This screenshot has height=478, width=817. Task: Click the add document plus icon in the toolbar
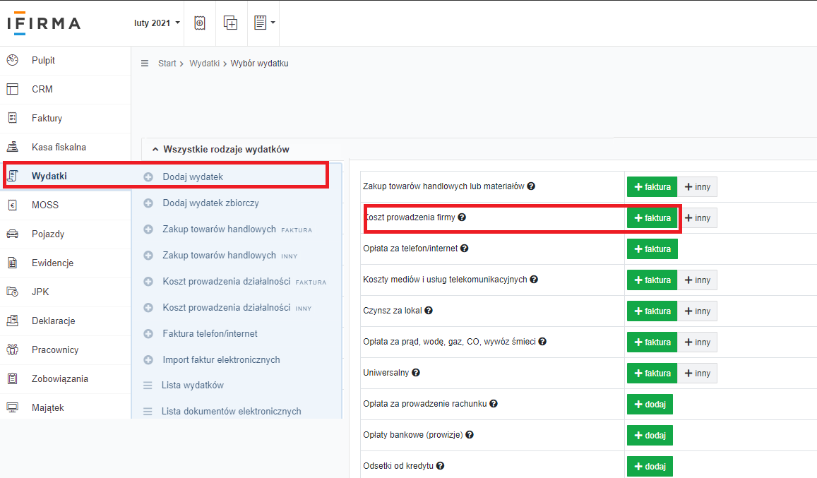(230, 23)
